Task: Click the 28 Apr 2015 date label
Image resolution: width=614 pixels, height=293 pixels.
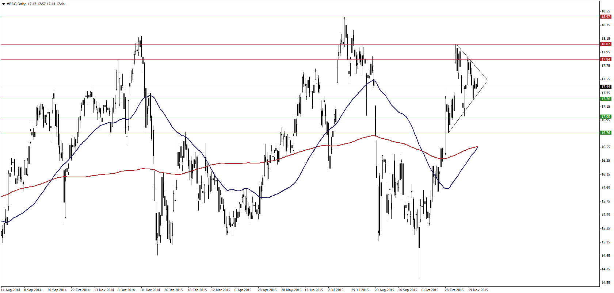Action: tap(267, 290)
